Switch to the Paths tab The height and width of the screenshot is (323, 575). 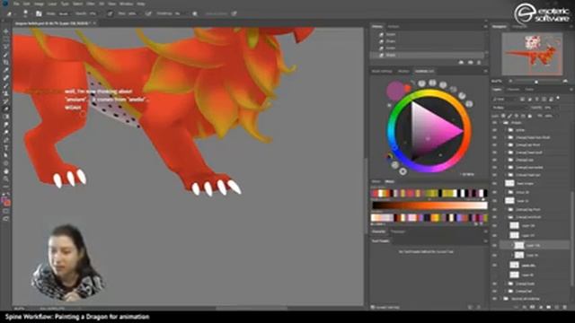(529, 90)
